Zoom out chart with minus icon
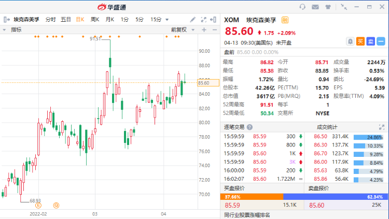 (x=215, y=30)
